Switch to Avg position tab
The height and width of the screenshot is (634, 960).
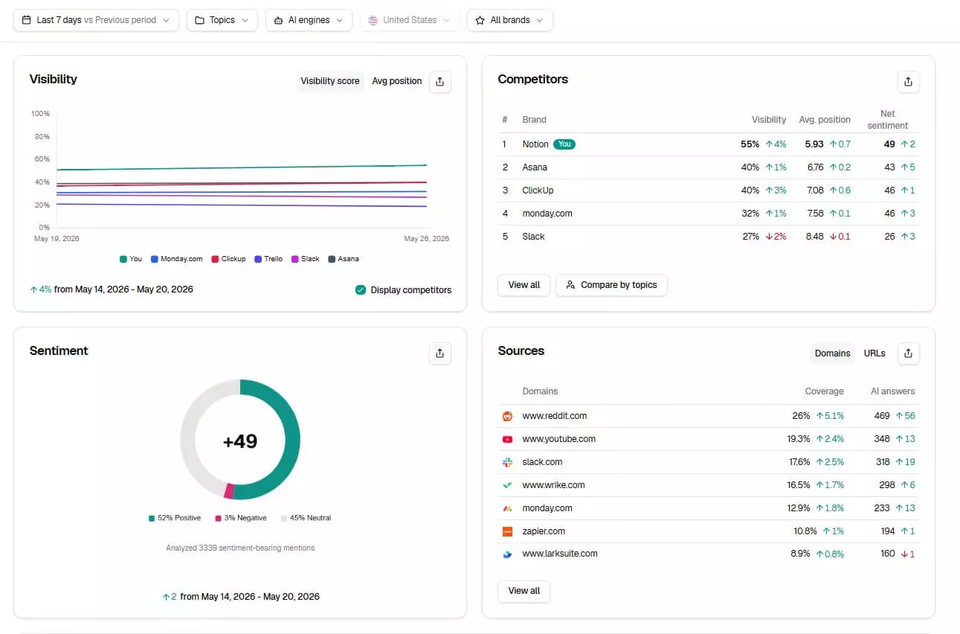[x=397, y=81]
